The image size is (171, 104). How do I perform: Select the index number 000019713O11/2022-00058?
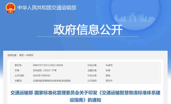point(48,65)
